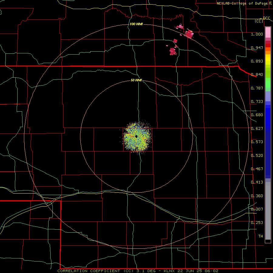Screen dimensions: 273x273
Task: Click the 0.733 scale value
Action: (x=257, y=102)
